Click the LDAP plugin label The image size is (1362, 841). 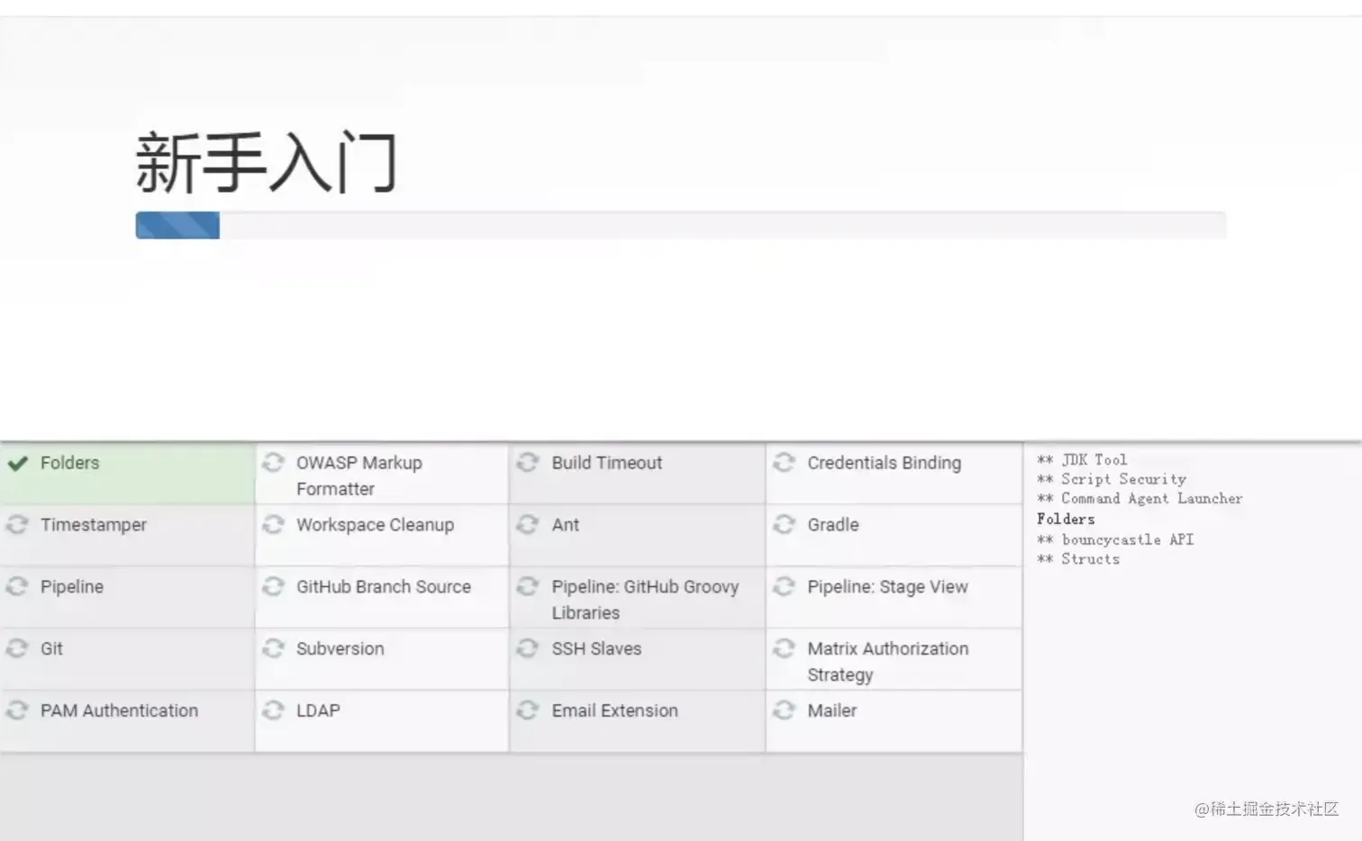(318, 711)
